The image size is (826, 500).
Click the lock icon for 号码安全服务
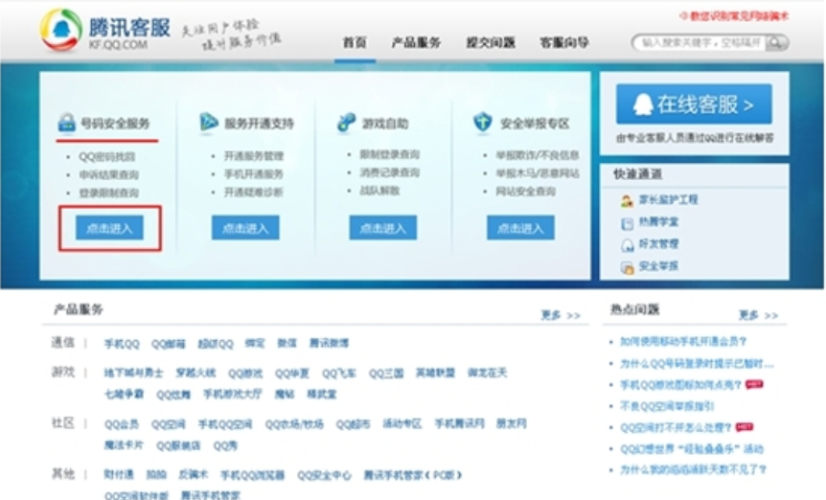[x=66, y=123]
